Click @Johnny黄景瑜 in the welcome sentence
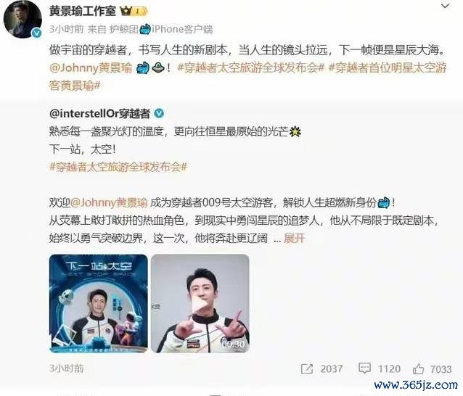Image resolution: width=463 pixels, height=396 pixels. [x=109, y=203]
